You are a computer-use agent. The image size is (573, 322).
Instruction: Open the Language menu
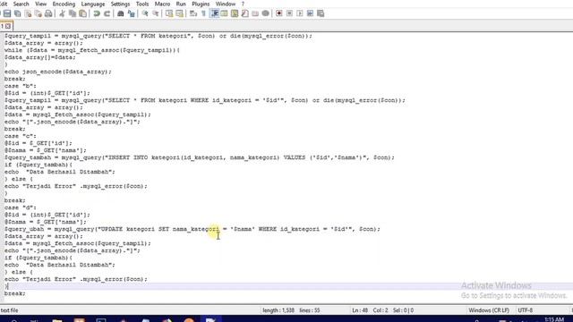[93, 4]
